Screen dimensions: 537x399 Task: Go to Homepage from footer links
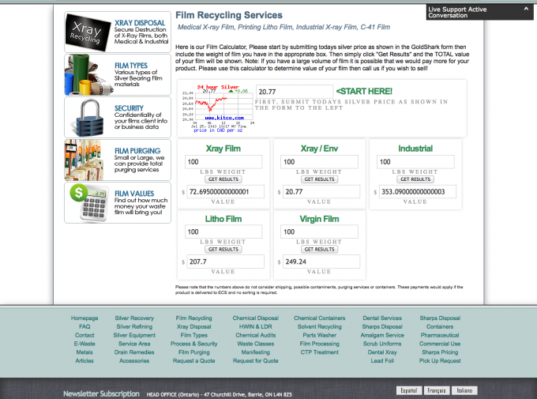84,318
